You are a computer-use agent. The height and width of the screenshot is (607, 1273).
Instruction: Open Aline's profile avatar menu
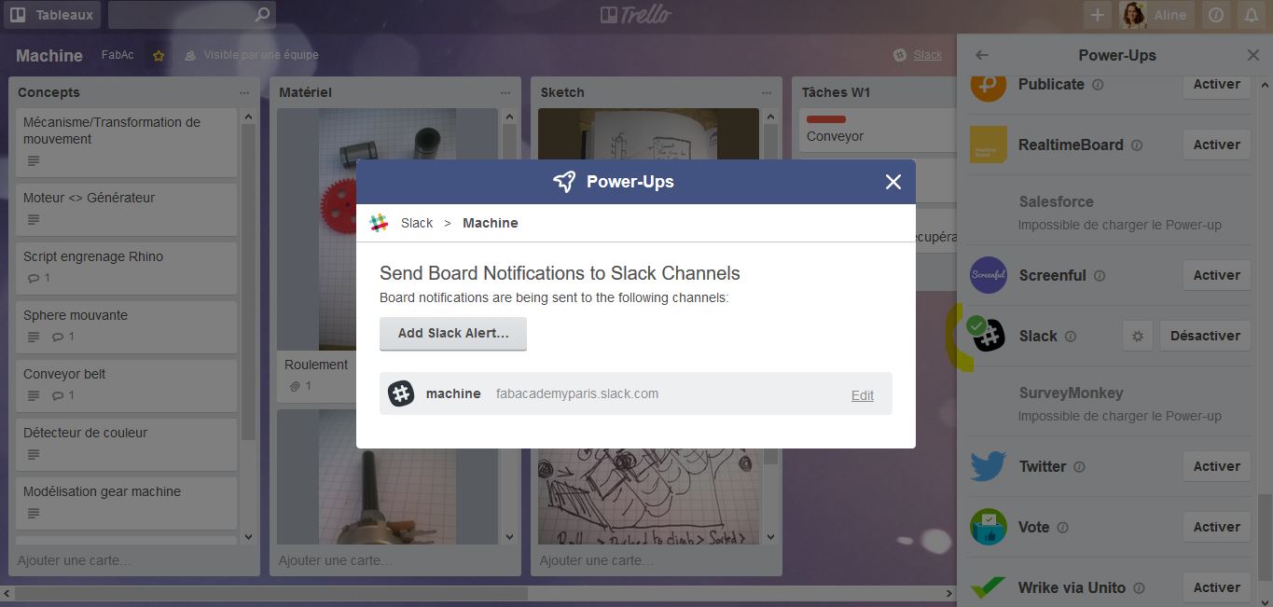click(x=1134, y=15)
